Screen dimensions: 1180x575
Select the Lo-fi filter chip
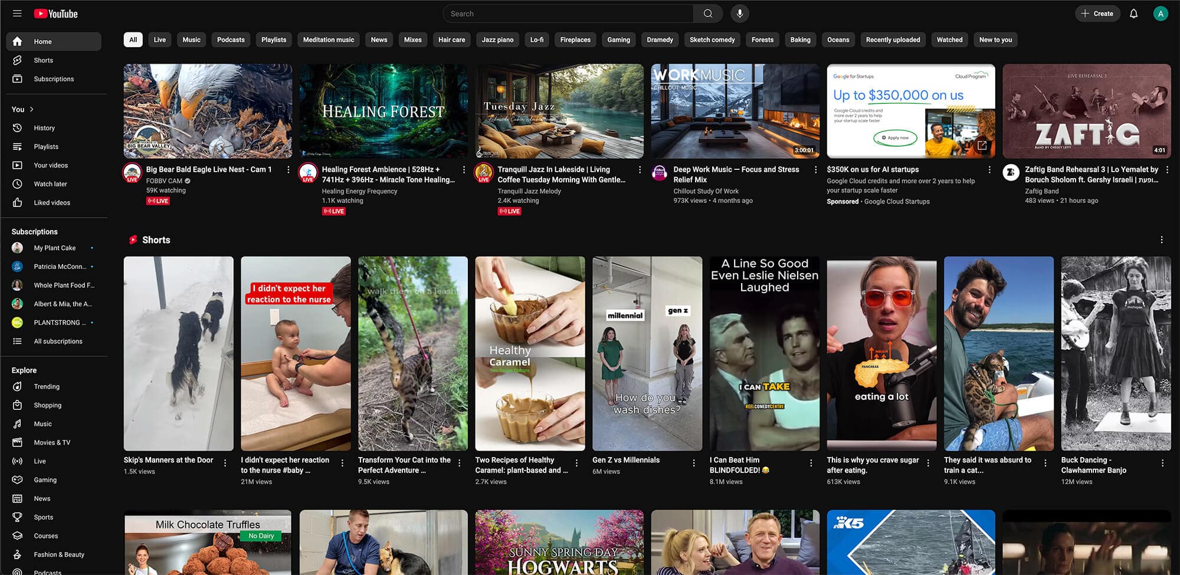point(537,40)
